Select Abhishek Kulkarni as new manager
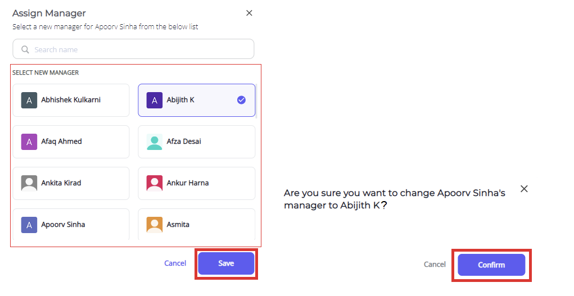Image resolution: width=574 pixels, height=296 pixels. tap(71, 100)
